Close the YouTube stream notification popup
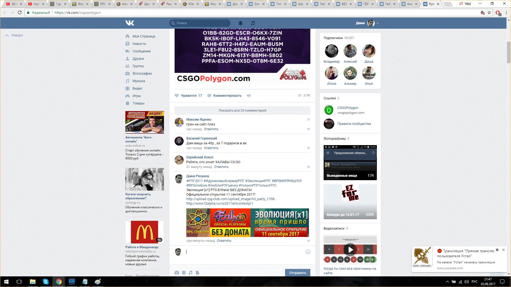Image resolution: width=511 pixels, height=287 pixels. pyautogui.click(x=504, y=250)
